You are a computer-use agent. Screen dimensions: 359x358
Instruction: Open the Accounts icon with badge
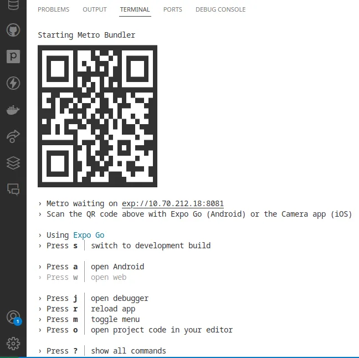pos(14,318)
